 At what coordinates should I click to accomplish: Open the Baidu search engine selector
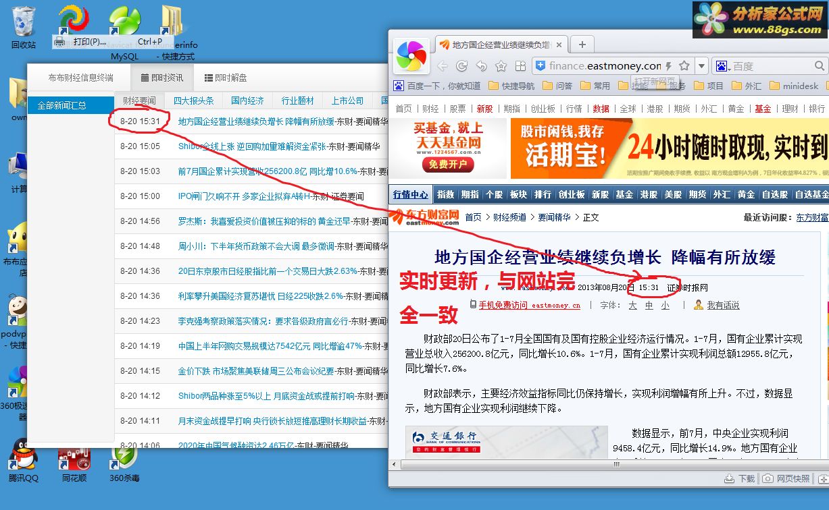(x=722, y=66)
